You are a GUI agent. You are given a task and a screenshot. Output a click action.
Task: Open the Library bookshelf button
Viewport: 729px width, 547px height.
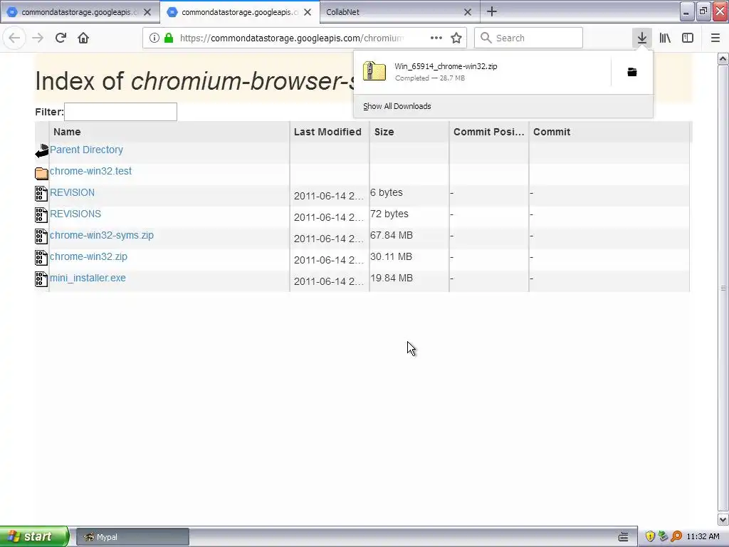(665, 38)
